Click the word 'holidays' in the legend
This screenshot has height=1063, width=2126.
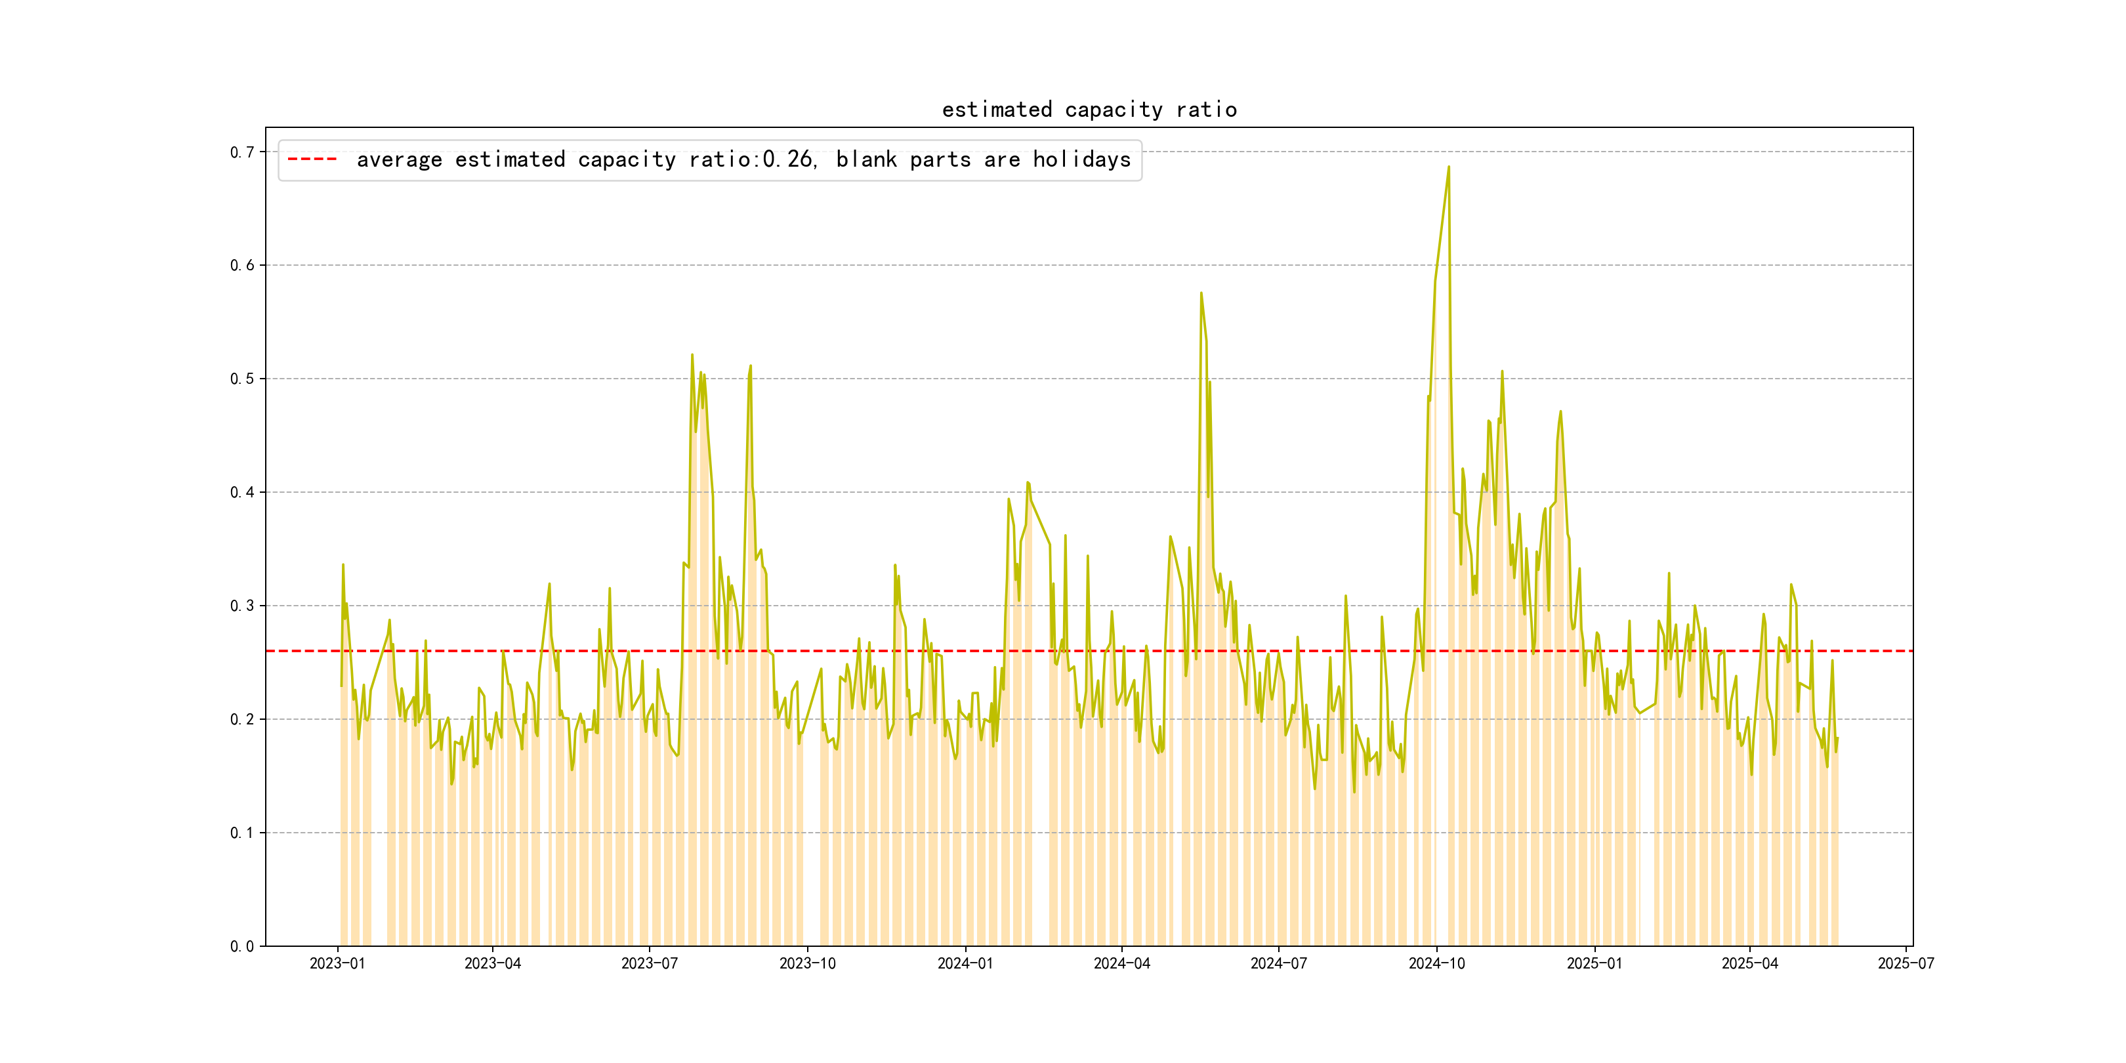[x=1082, y=159]
